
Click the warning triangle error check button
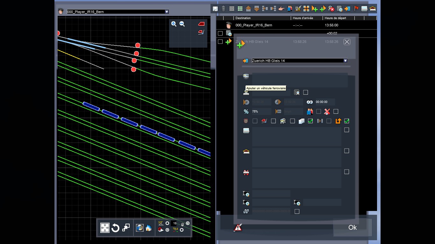pyautogui.click(x=238, y=227)
